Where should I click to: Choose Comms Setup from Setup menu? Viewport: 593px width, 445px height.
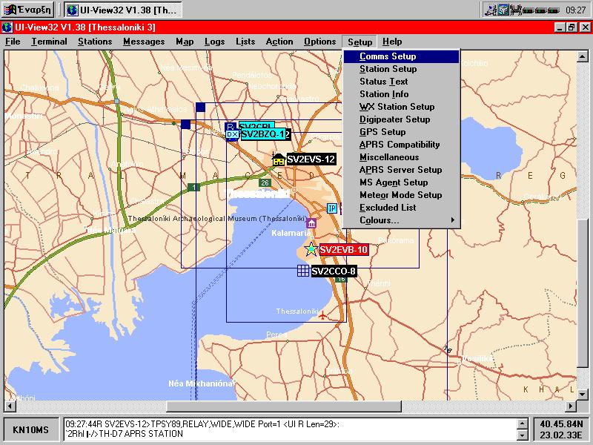pos(401,56)
